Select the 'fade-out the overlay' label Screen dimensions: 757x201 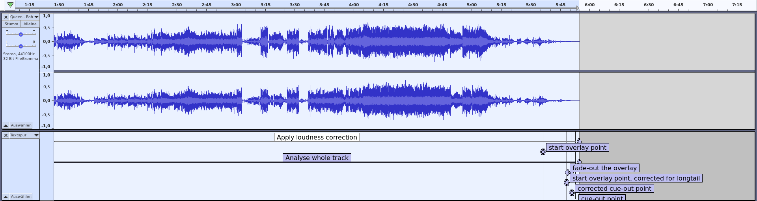(604, 168)
